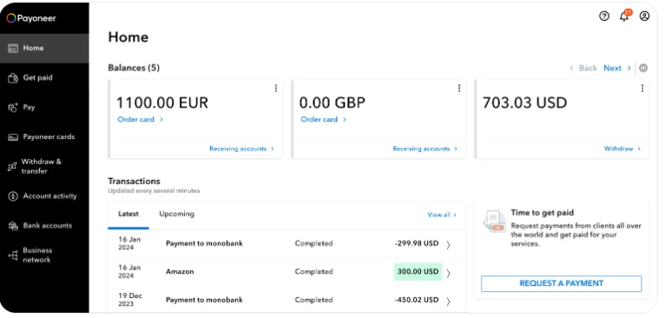Click Withdraw on the USD balance
This screenshot has width=665, height=318.
tap(622, 149)
